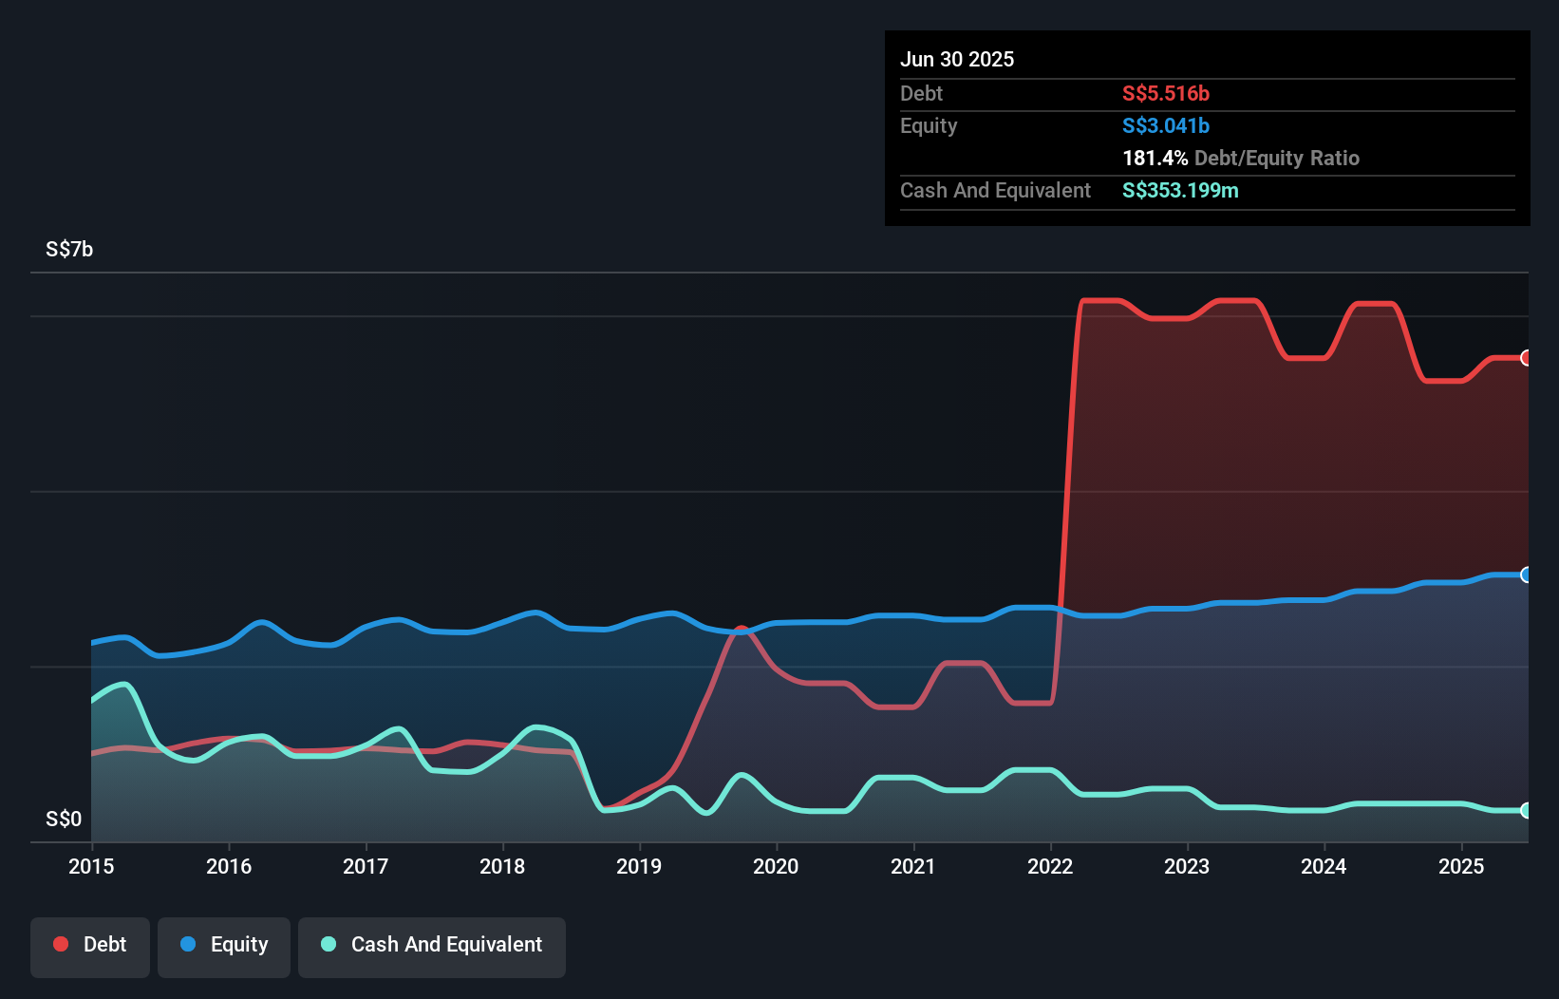The width and height of the screenshot is (1559, 999).
Task: Click the red Debt legend dot
Action: pos(59,944)
